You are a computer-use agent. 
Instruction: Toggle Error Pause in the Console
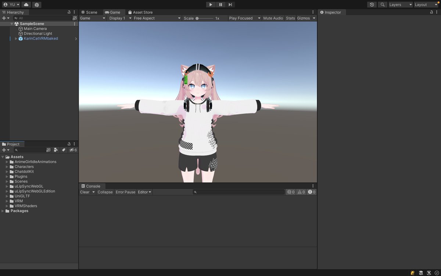pos(125,192)
